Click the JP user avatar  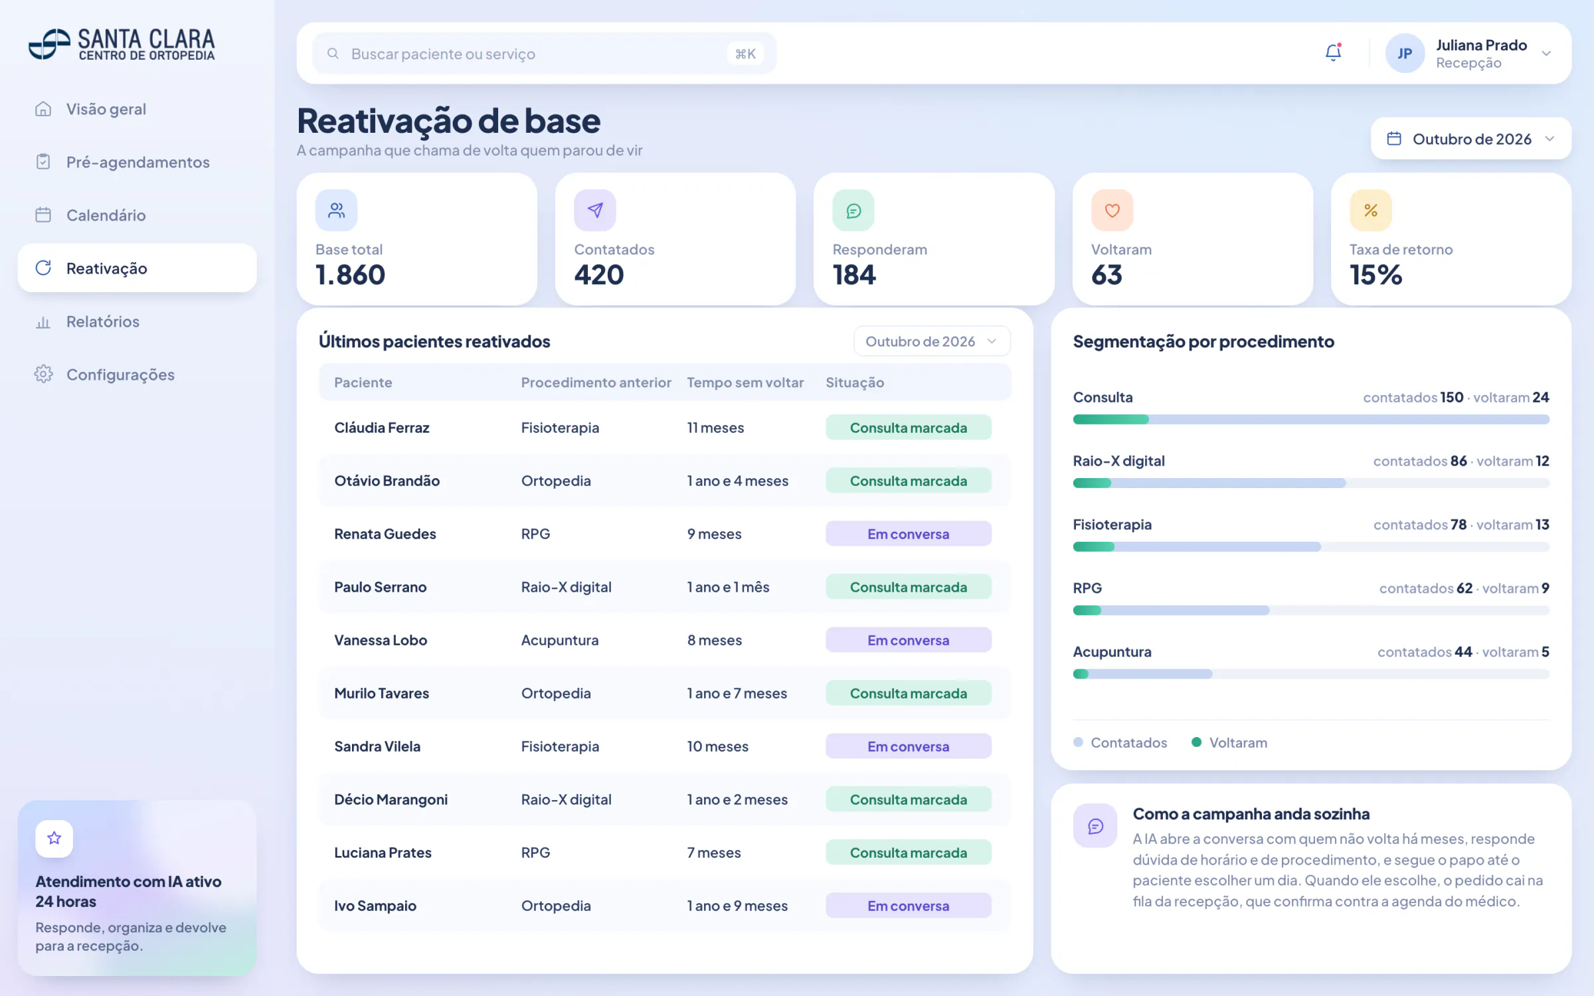tap(1404, 53)
